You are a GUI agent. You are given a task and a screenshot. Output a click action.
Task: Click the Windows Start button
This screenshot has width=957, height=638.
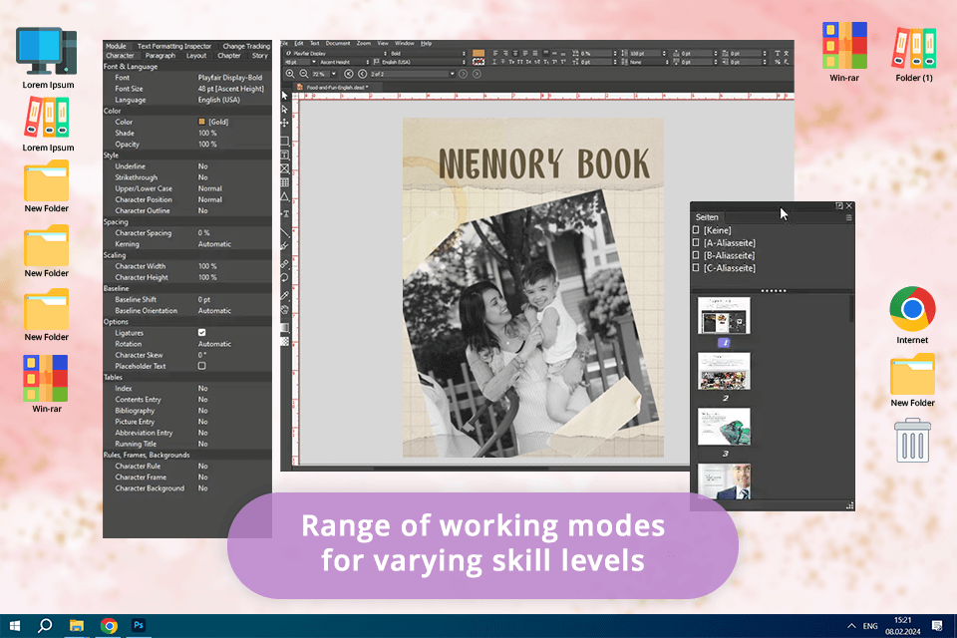pyautogui.click(x=15, y=626)
